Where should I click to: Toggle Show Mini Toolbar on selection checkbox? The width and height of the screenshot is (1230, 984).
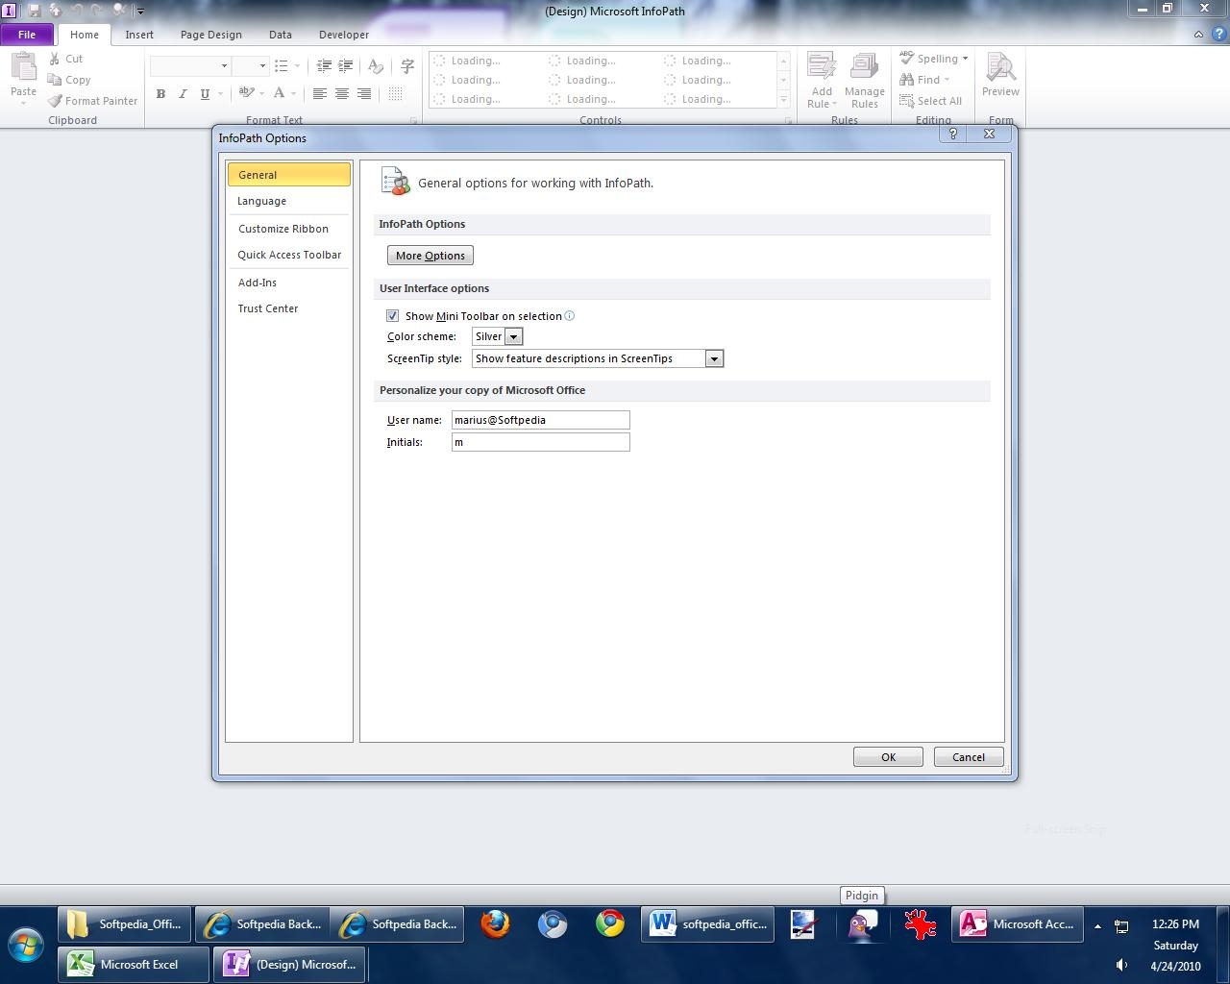pyautogui.click(x=392, y=316)
